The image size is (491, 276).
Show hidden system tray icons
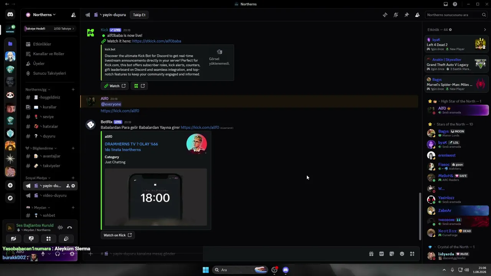(x=444, y=270)
